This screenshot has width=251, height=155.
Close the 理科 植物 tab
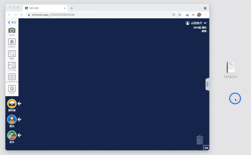[65, 8]
